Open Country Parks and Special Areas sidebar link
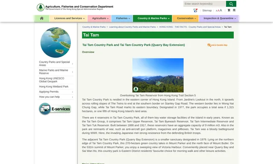The image size is (273, 164). [x=54, y=64]
